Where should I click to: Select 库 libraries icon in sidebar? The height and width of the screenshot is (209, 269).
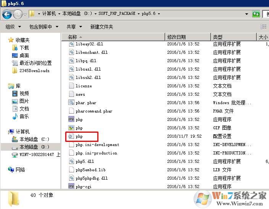(x=11, y=86)
